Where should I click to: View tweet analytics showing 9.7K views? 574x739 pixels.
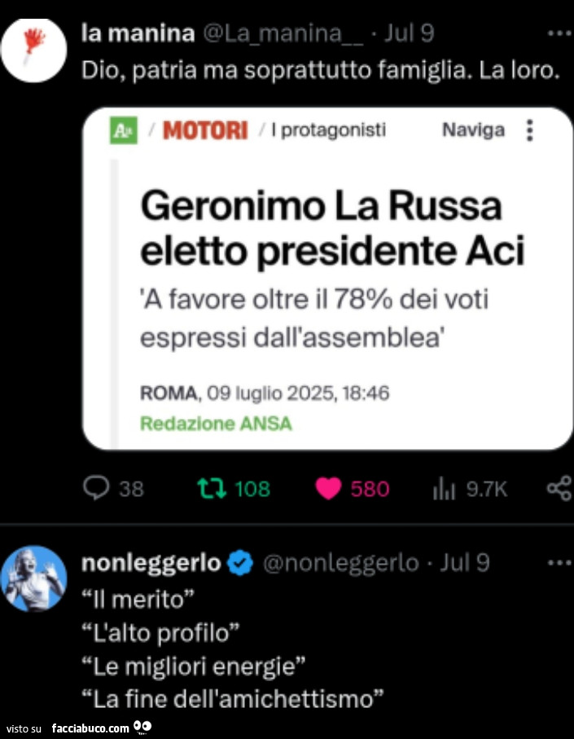coord(444,489)
